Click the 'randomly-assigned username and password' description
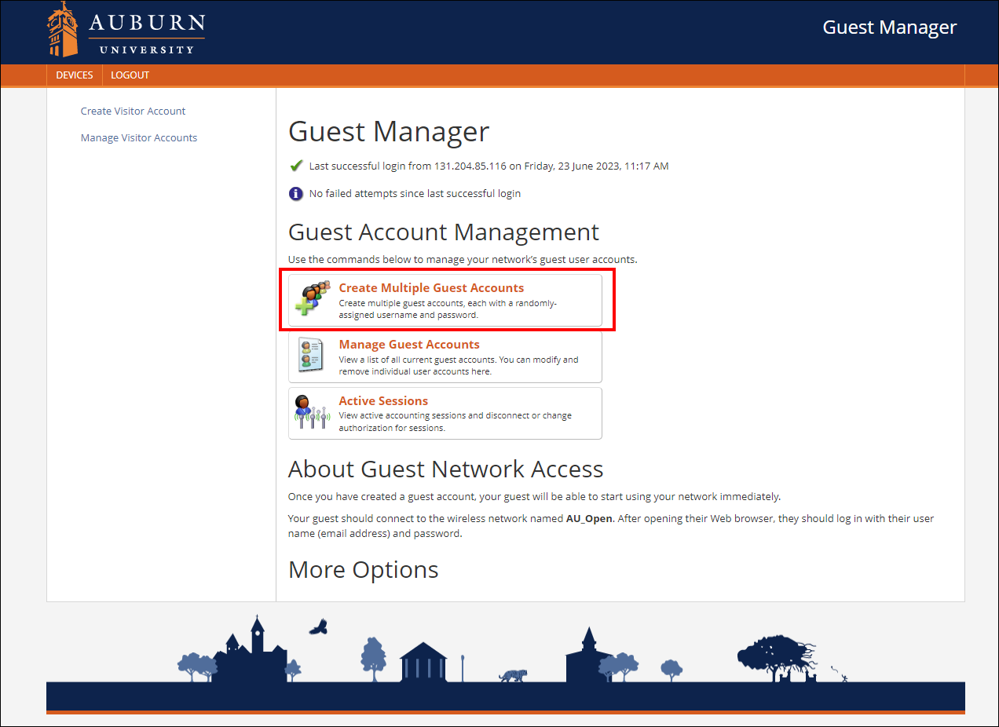The height and width of the screenshot is (727, 999). 448,309
